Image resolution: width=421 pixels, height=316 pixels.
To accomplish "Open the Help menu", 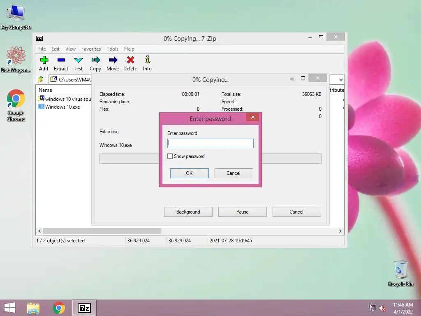I will click(x=129, y=49).
